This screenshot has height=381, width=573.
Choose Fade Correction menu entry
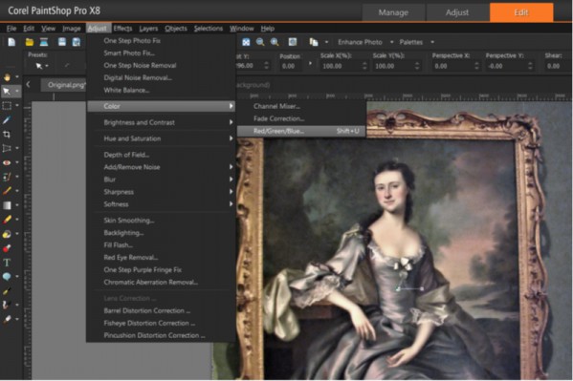pos(301,118)
